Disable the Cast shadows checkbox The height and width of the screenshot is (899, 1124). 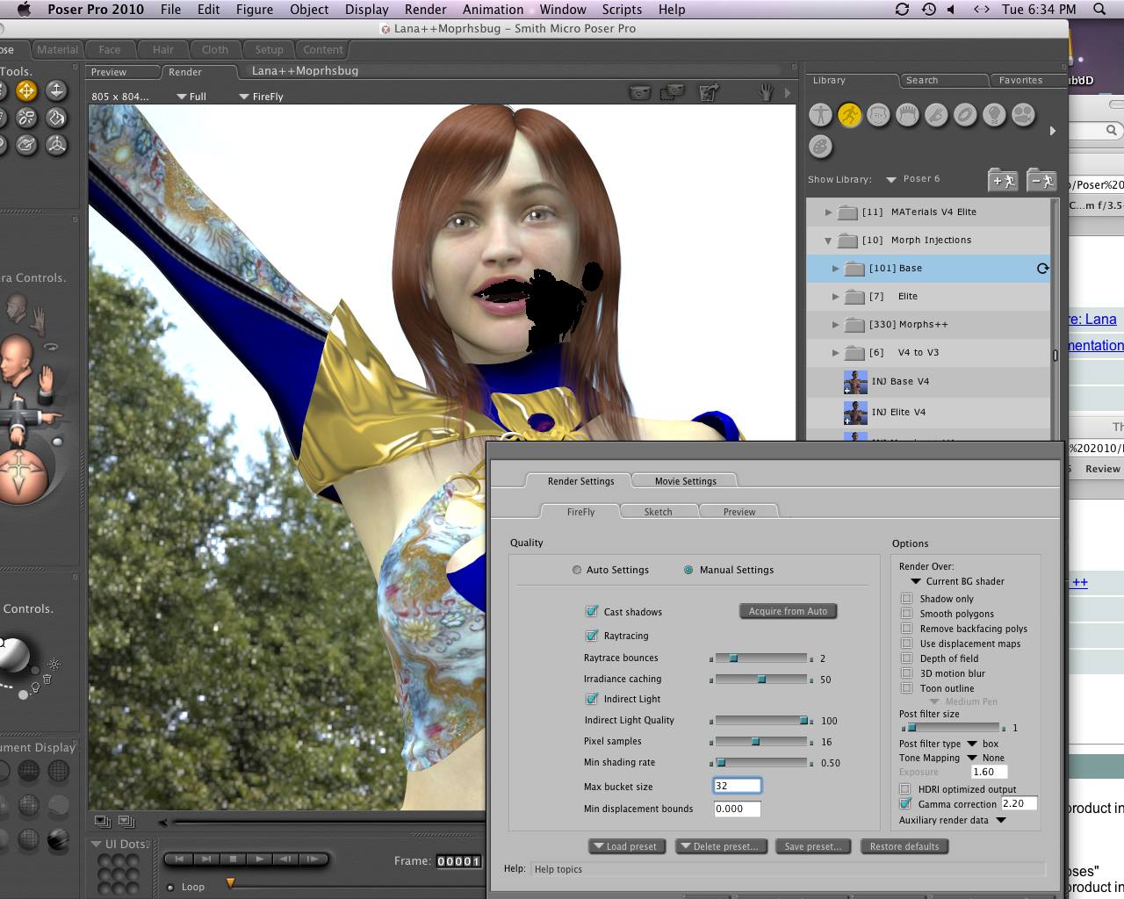point(592,612)
